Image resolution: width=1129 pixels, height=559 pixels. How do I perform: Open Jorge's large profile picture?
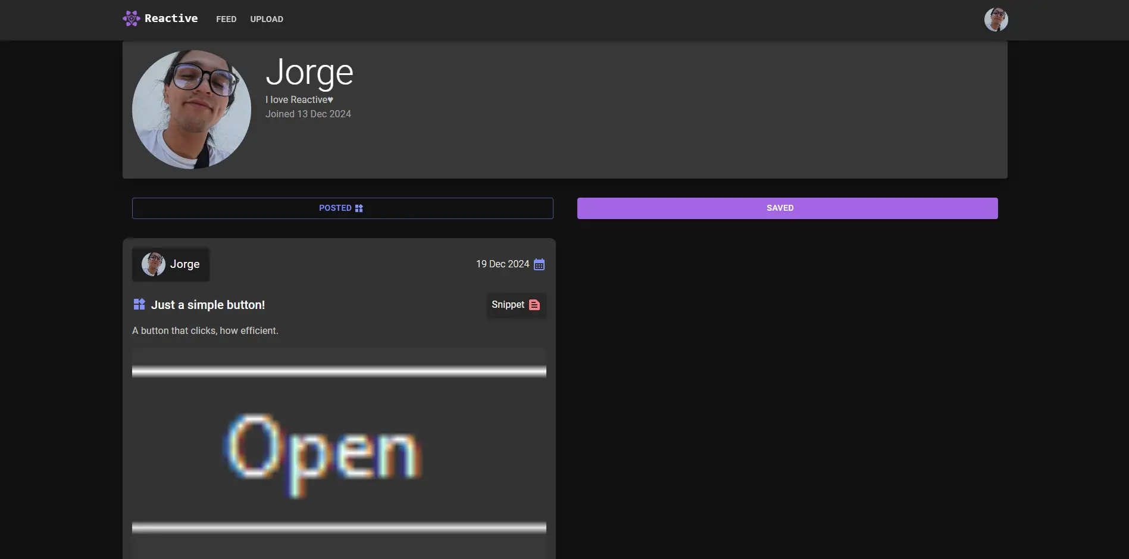click(192, 110)
